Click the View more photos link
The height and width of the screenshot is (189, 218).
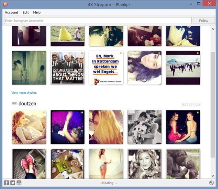24,93
